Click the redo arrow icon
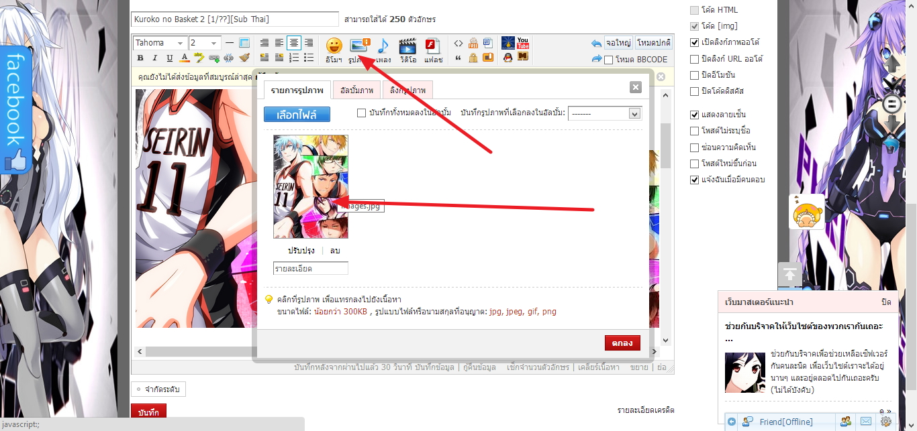 coord(596,59)
